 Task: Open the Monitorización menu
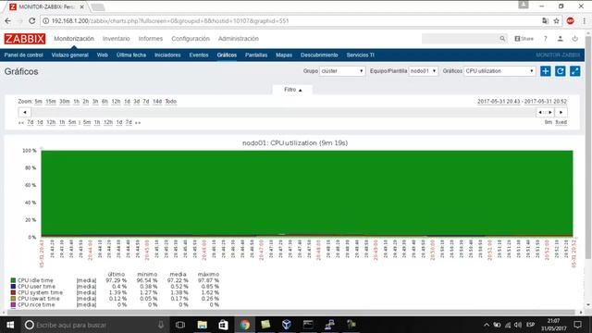click(x=74, y=39)
